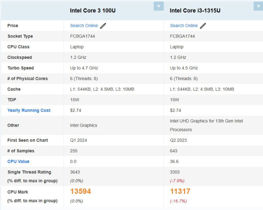The height and width of the screenshot is (210, 263).
Task: Select the 36.6 CPU value figure
Action: click(x=175, y=162)
